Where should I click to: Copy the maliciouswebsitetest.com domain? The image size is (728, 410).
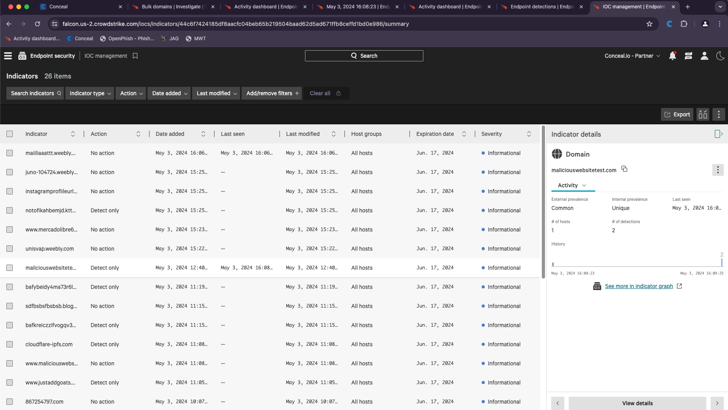(624, 169)
